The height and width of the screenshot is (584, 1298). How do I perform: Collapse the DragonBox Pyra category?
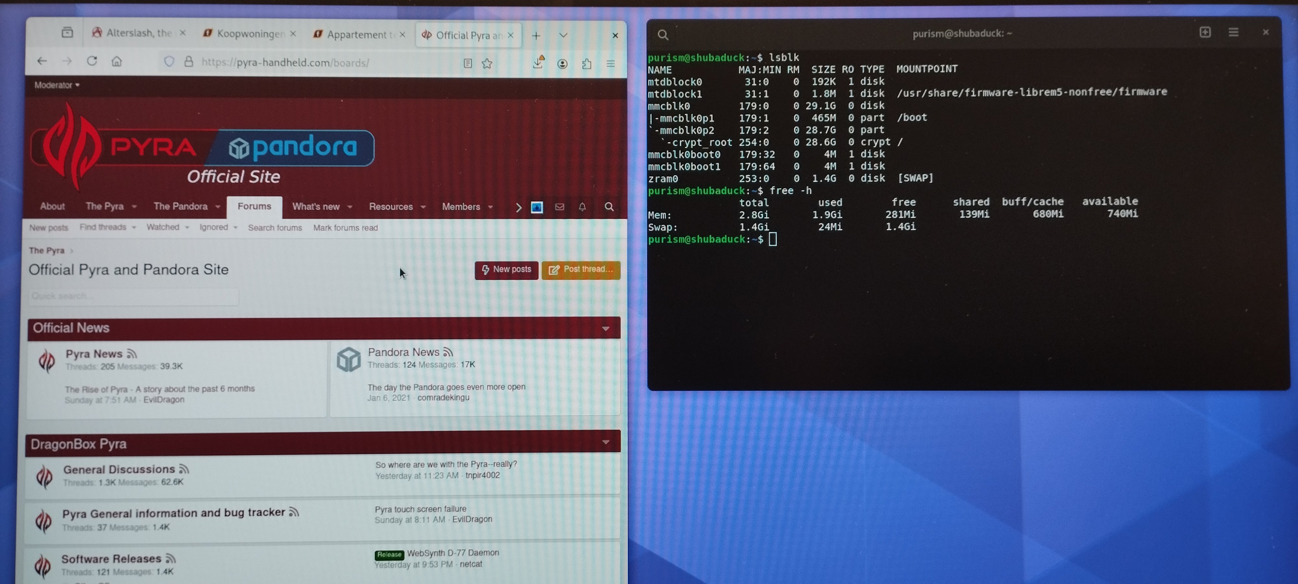pyautogui.click(x=605, y=443)
